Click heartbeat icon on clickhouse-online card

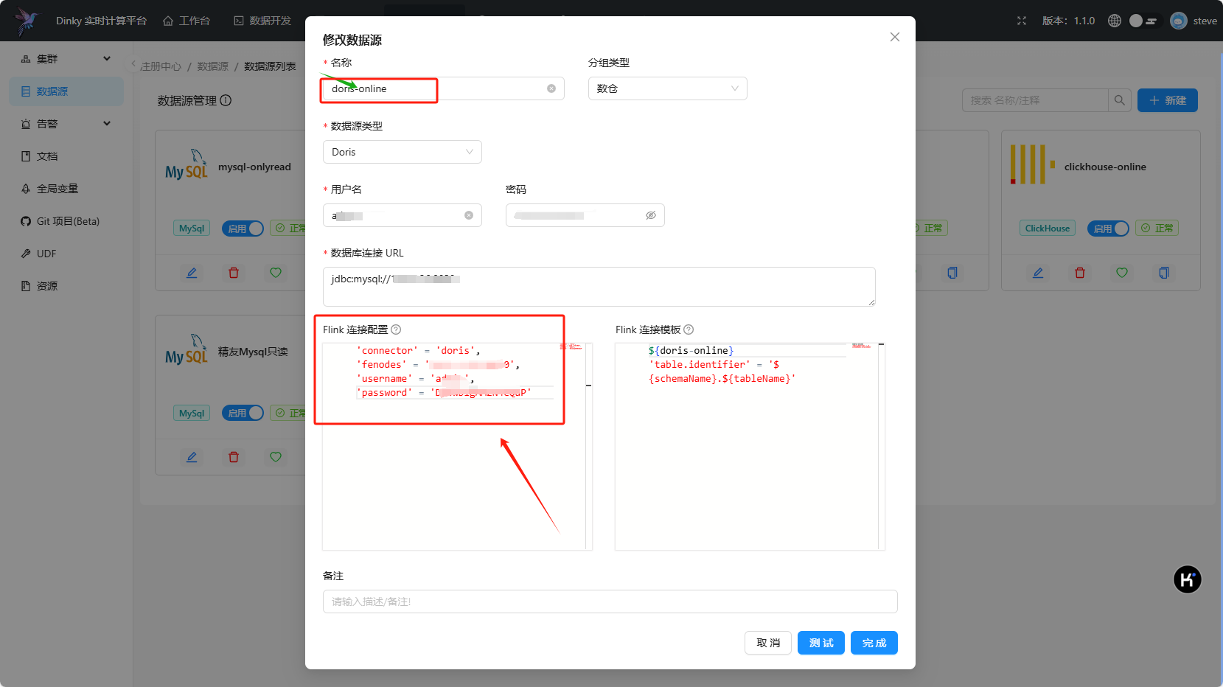(x=1122, y=273)
